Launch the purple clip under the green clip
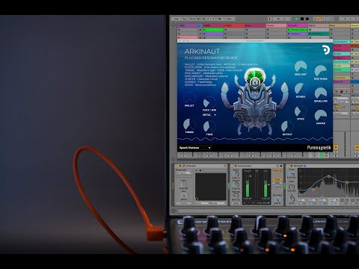The height and width of the screenshot is (269, 359). tap(213, 34)
